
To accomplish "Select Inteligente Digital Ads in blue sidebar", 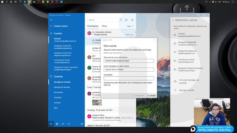I will pos(67,54).
